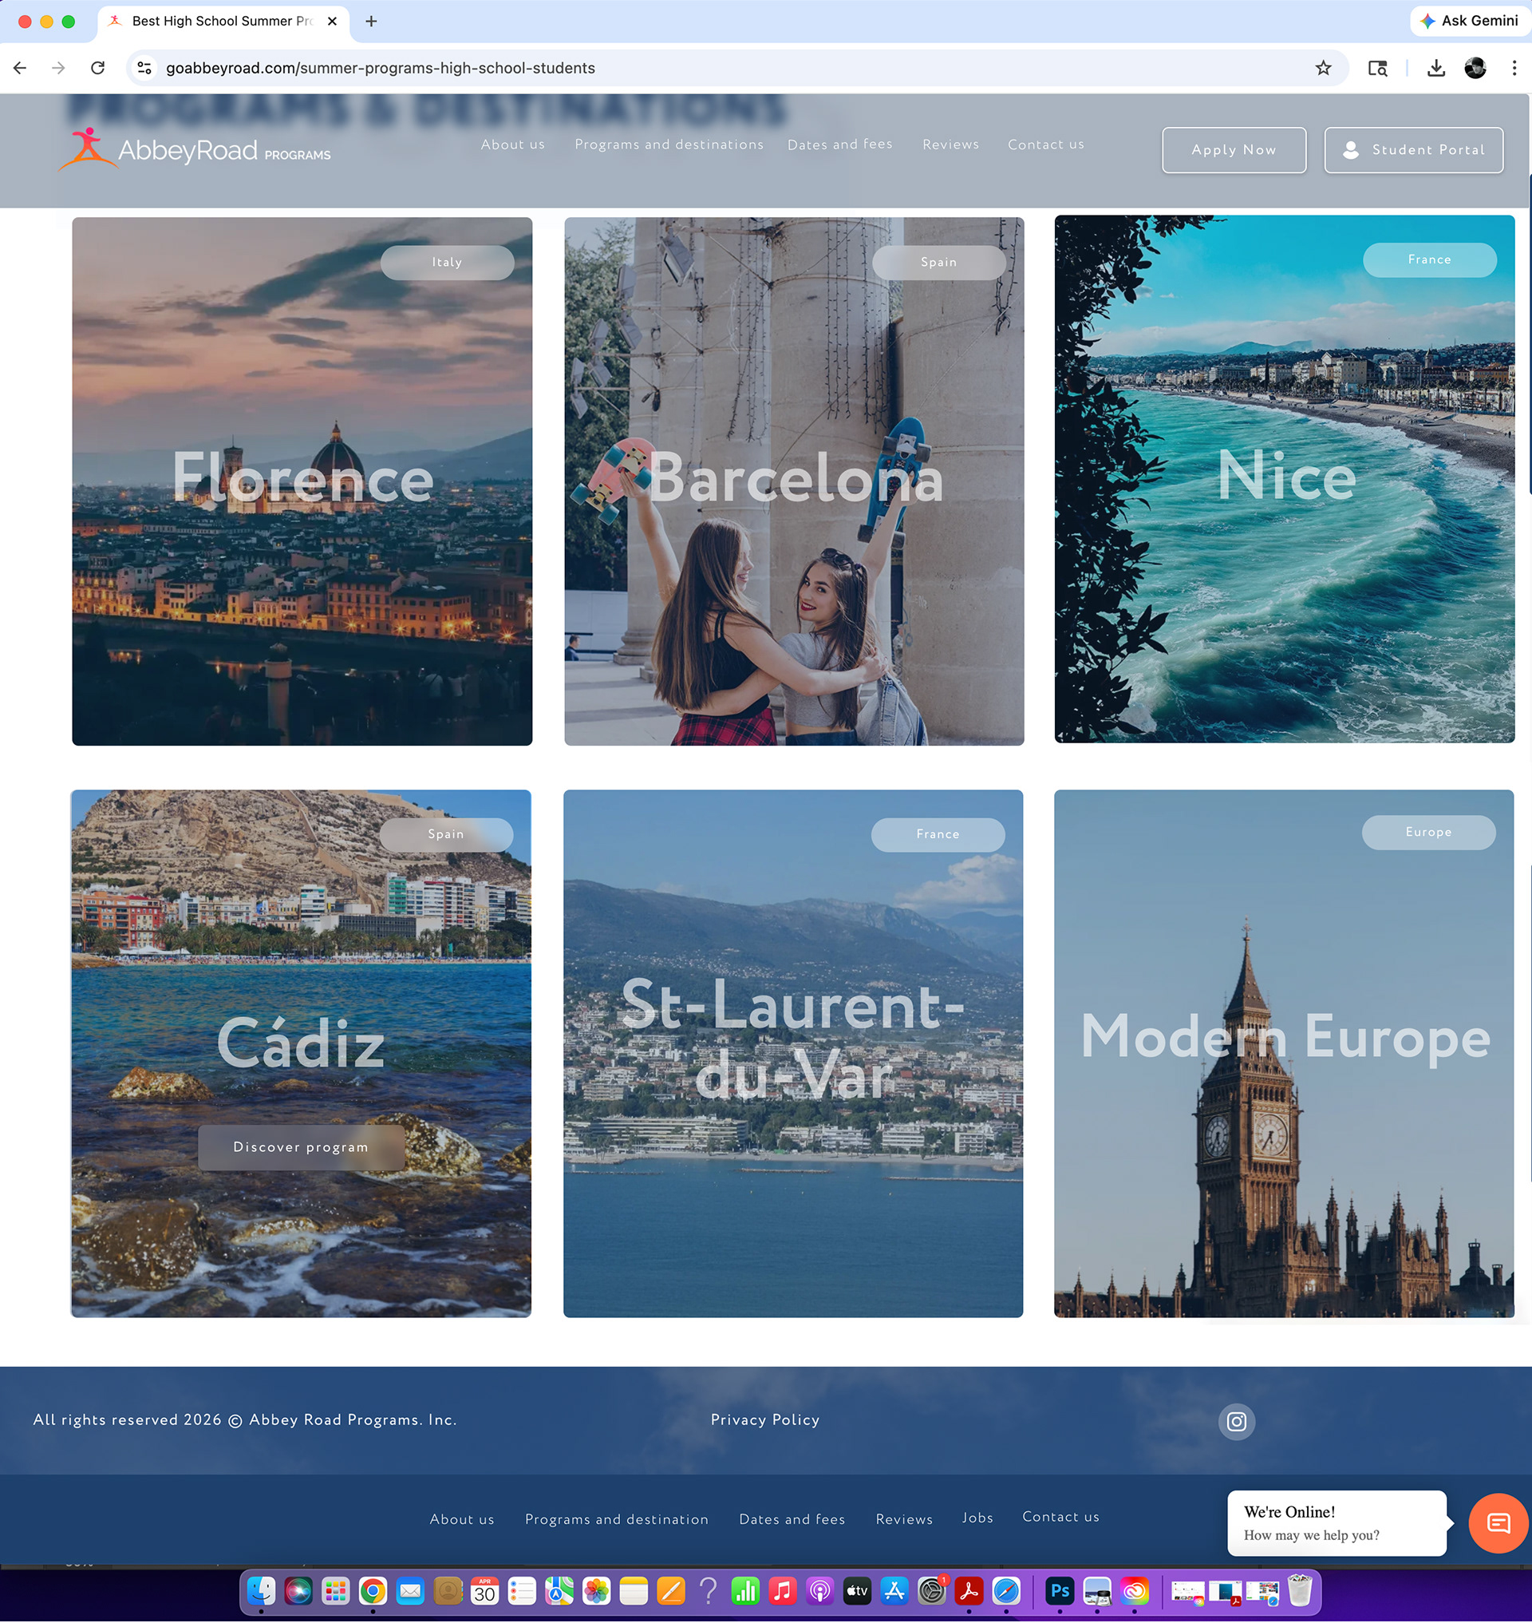
Task: Click the site information icon in the address bar
Action: (x=144, y=68)
